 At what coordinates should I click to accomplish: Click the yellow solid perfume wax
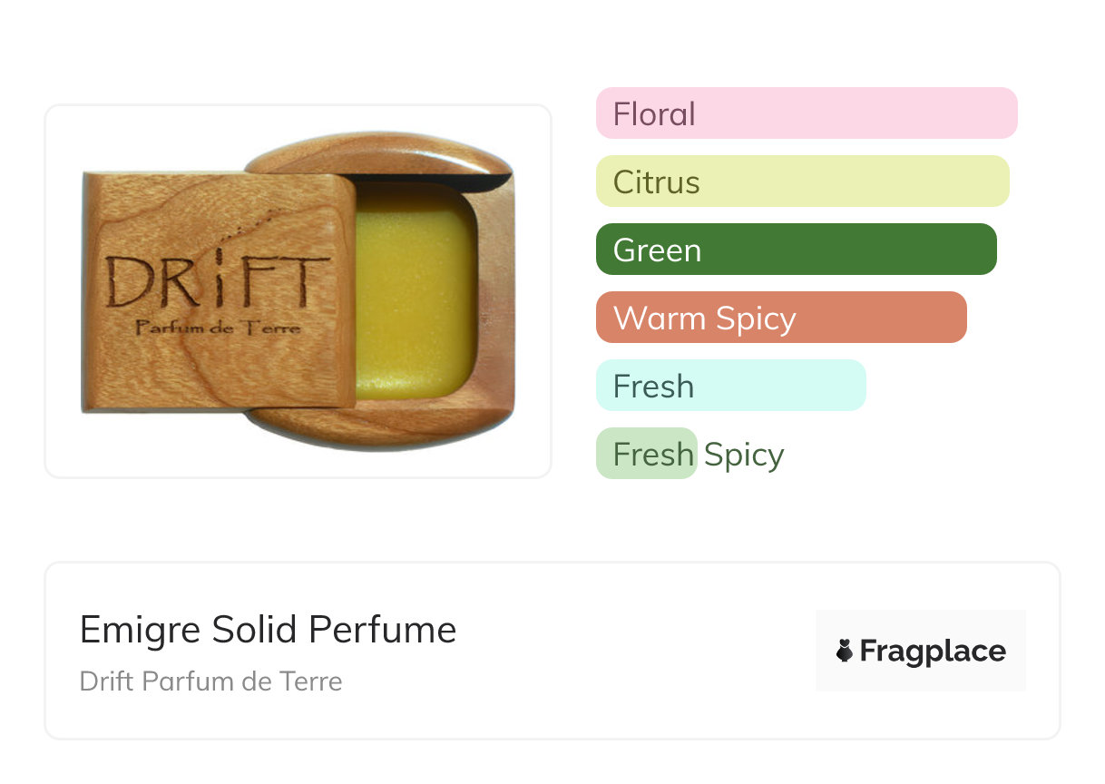[416, 290]
